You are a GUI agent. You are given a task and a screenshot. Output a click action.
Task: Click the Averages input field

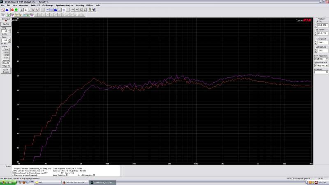pyautogui.click(x=321, y=72)
